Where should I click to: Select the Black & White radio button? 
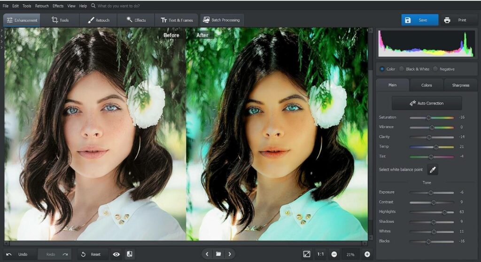(x=402, y=69)
